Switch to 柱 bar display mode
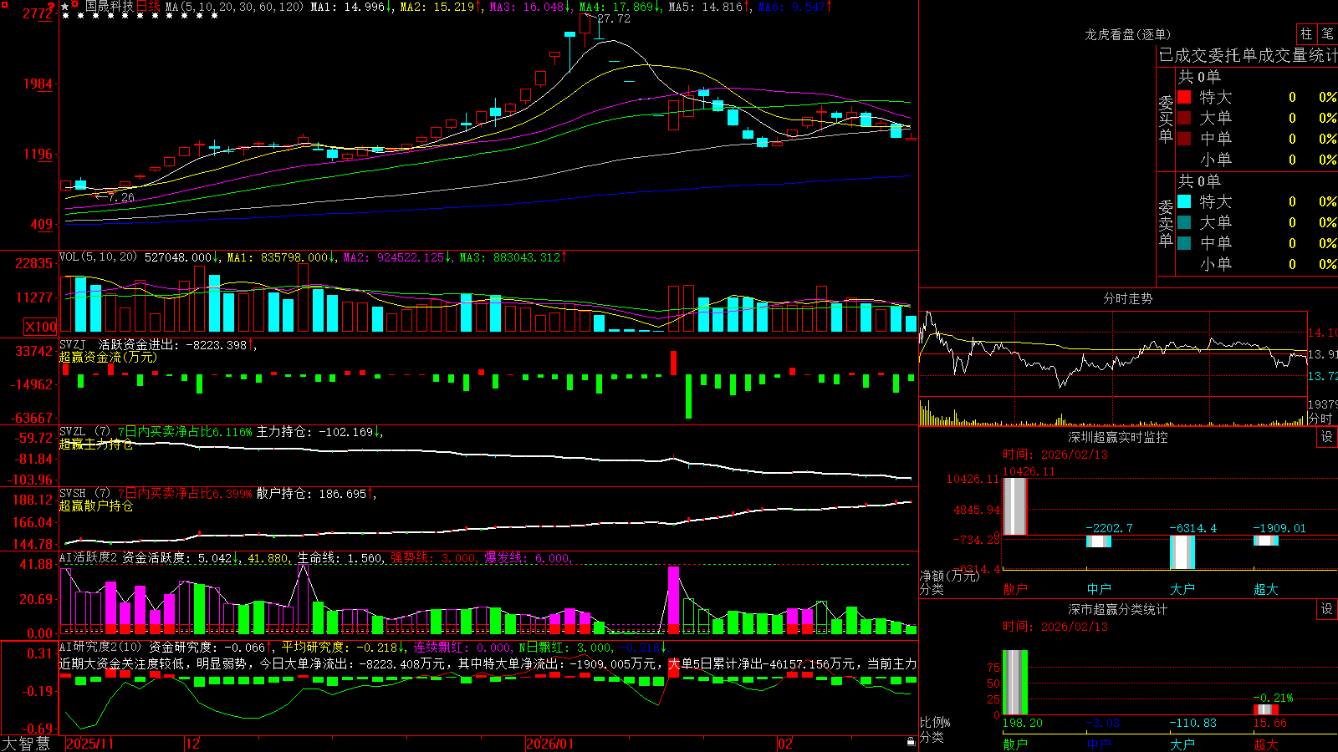The image size is (1338, 752). click(x=1306, y=33)
